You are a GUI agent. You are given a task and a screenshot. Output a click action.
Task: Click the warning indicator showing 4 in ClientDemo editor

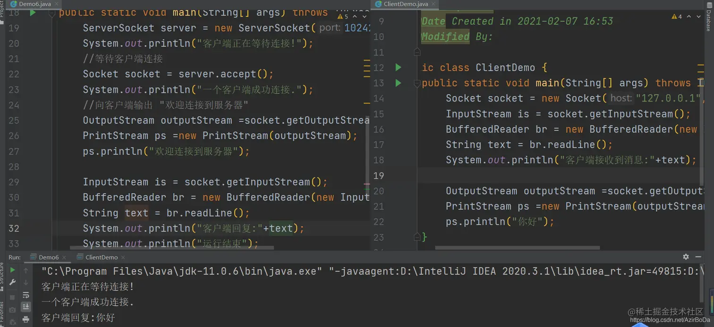677,17
